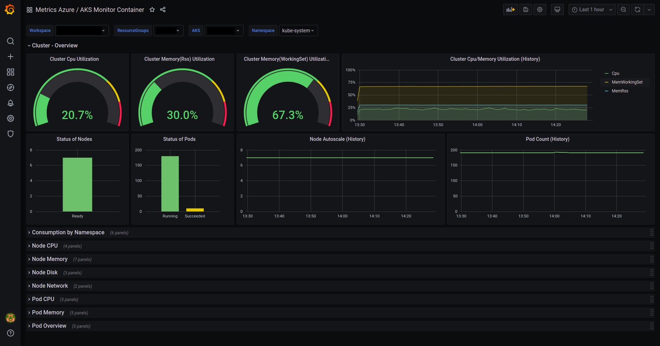Click the Add panel icon in toolbar
The width and height of the screenshot is (660, 346).
click(x=510, y=9)
